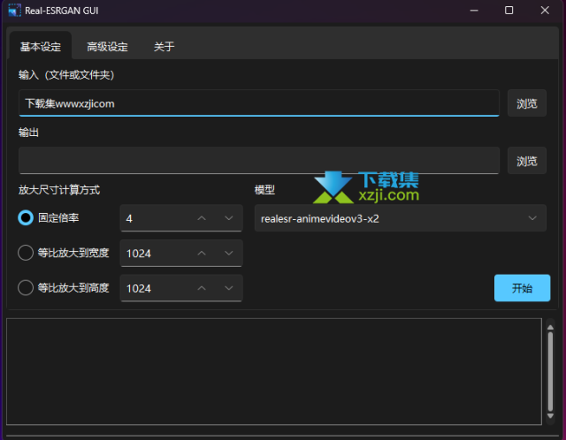Click the Real-ESRGAN GUI app icon in title bar
566x440 pixels.
14,10
